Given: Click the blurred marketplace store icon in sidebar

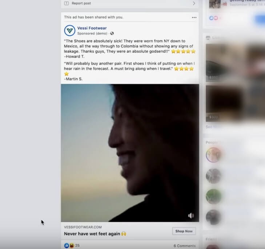Looking at the screenshot, I should pos(208,38).
